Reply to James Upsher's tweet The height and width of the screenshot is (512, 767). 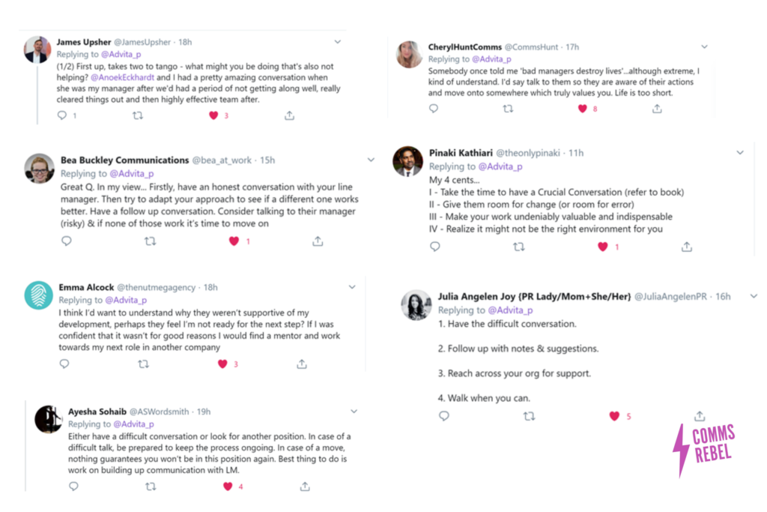pos(62,115)
